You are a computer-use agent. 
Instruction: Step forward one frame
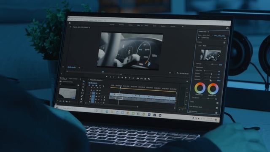pyautogui.click(x=130, y=78)
